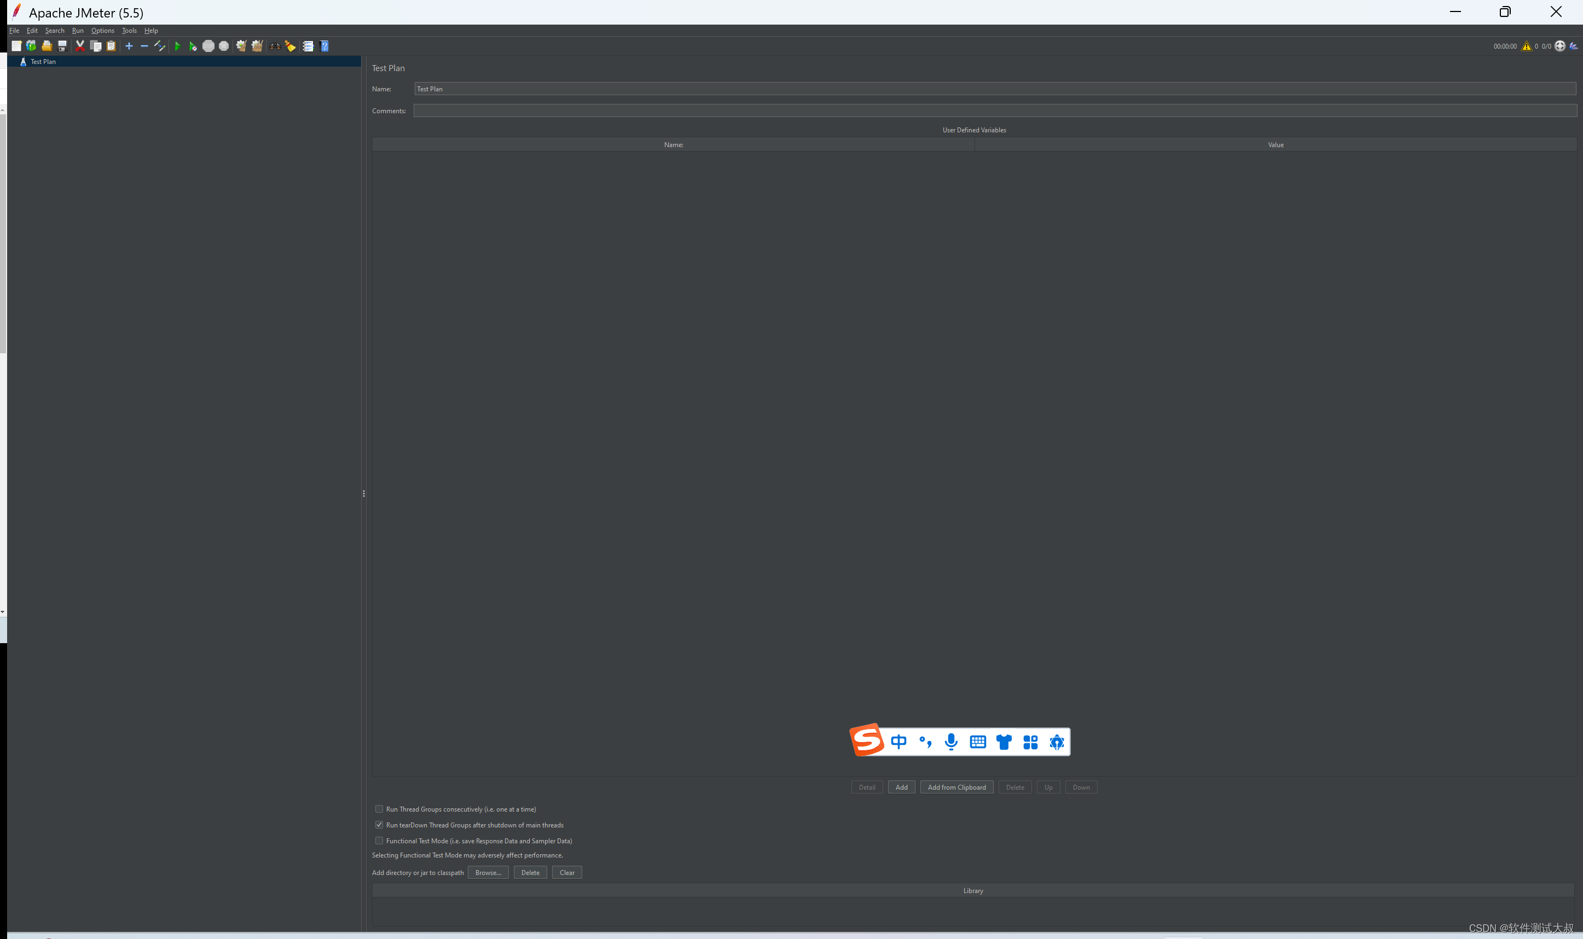The image size is (1583, 939).
Task: Uncheck Run tearDown Thread Groups option
Action: click(379, 825)
